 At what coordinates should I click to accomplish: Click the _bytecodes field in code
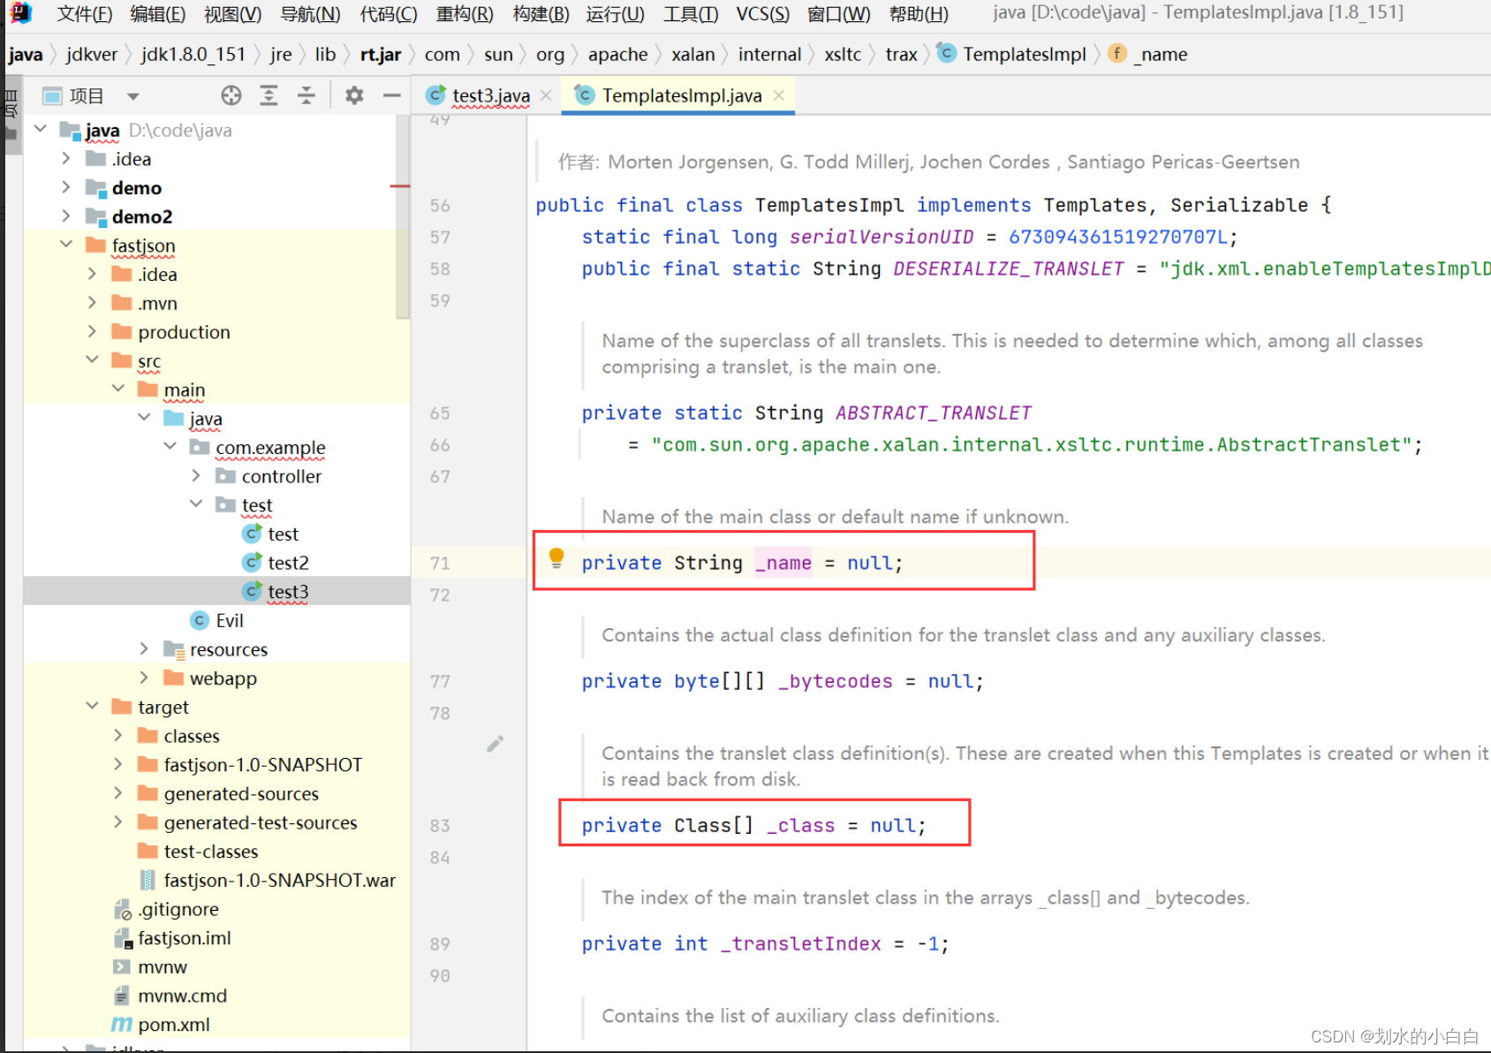click(836, 681)
